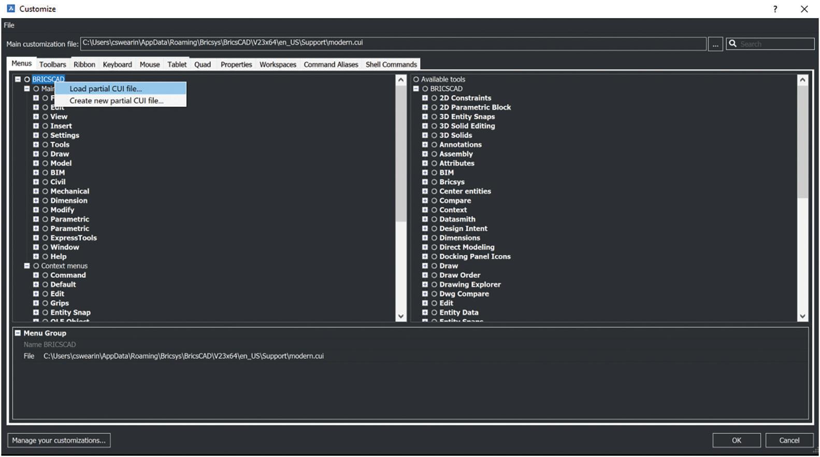Screen dimensions: 820x457
Task: Select Center entities in Available tools
Action: click(x=465, y=191)
